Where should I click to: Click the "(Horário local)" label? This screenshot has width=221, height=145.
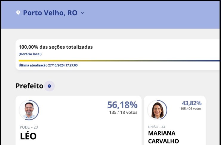[30, 54]
